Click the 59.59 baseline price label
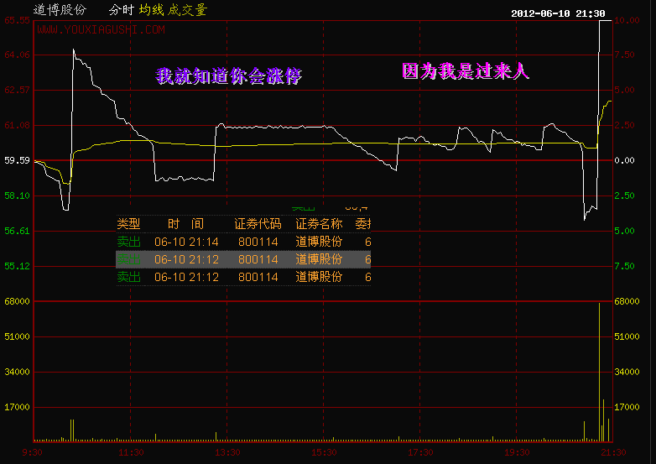This screenshot has width=656, height=464. [x=17, y=160]
